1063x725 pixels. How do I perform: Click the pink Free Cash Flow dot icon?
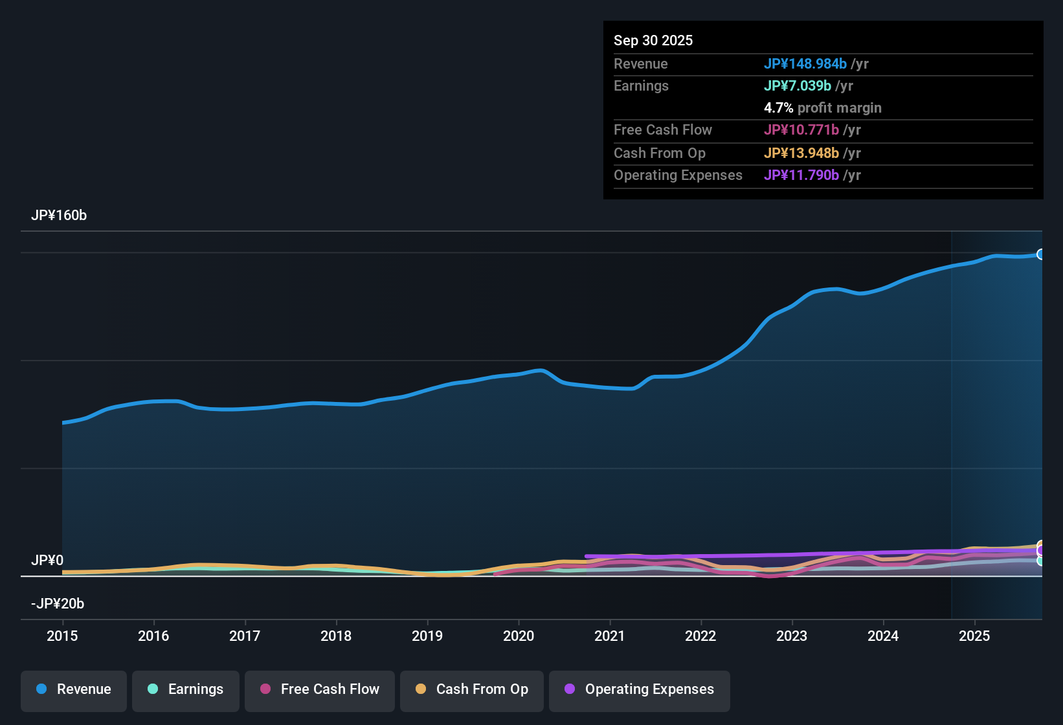click(264, 689)
